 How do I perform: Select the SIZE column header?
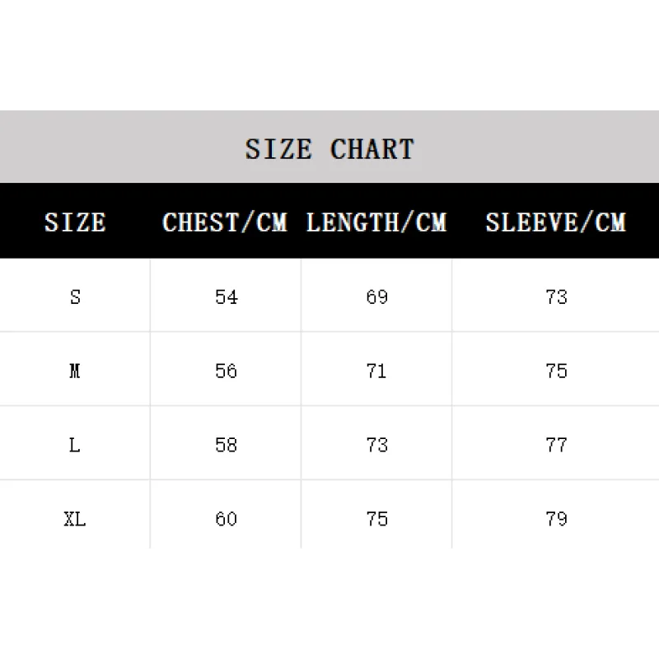click(x=75, y=222)
